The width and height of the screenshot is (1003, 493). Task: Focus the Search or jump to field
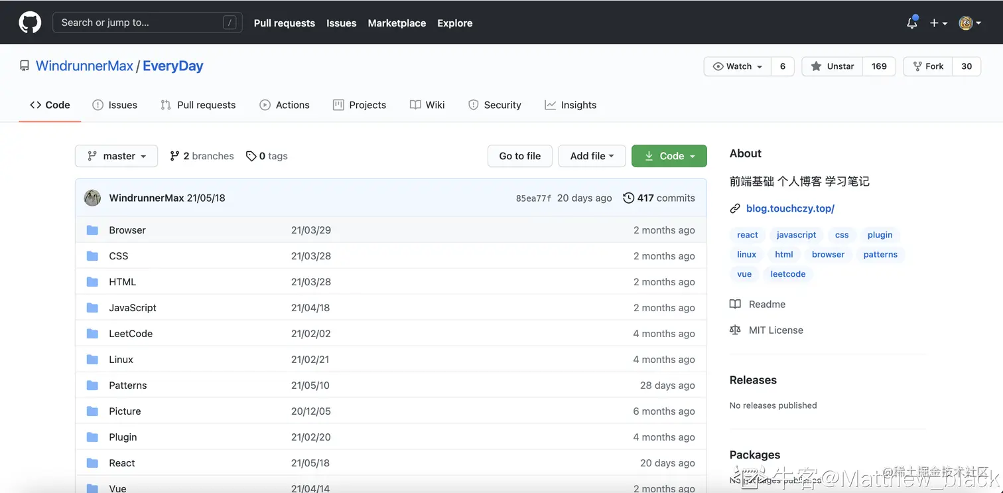coord(147,23)
